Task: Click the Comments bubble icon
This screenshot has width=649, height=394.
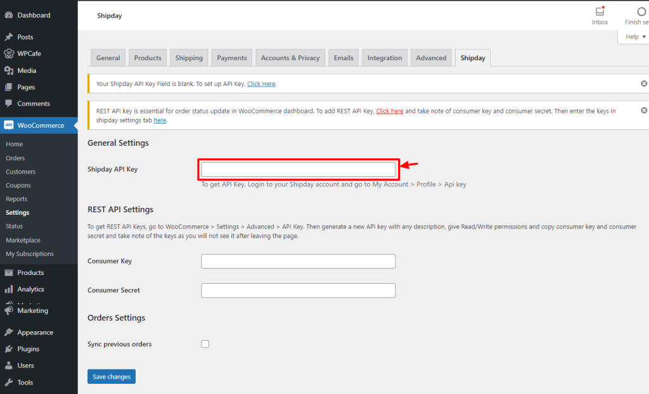Action: pyautogui.click(x=9, y=103)
